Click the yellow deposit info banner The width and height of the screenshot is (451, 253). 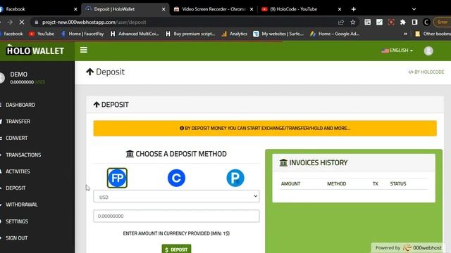point(265,128)
